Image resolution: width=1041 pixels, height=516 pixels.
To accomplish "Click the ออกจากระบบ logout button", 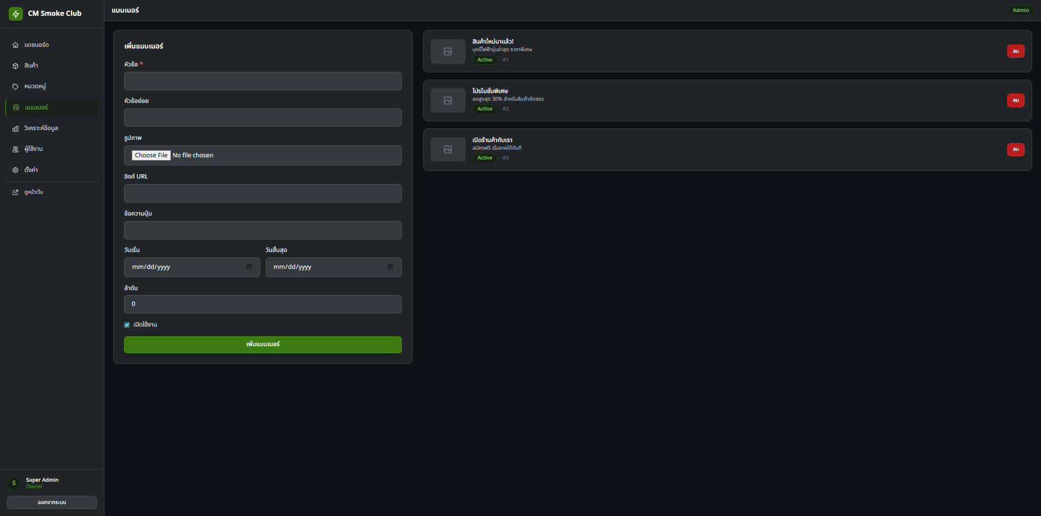I will [x=52, y=502].
